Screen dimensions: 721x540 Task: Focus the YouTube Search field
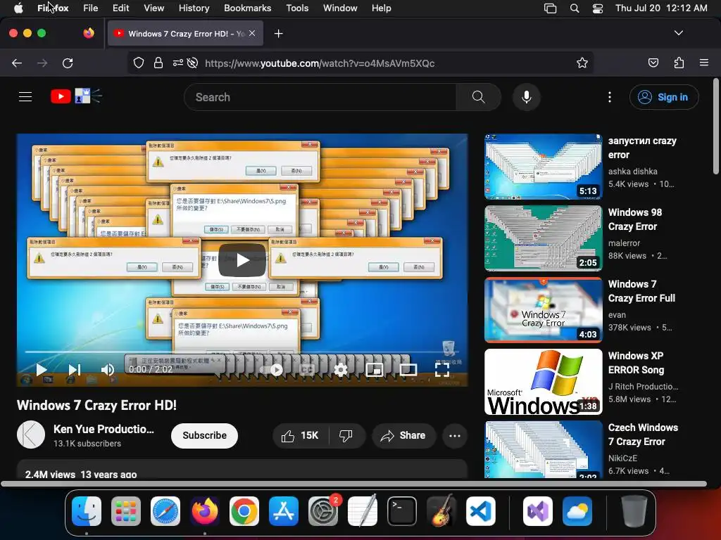pyautogui.click(x=320, y=97)
